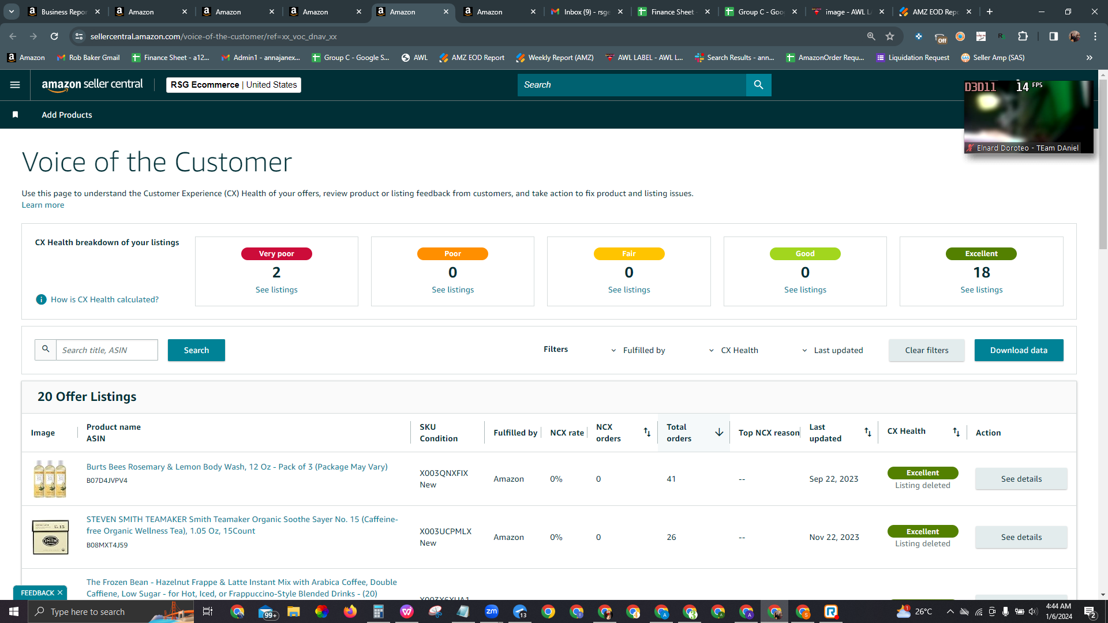Screen dimensions: 1108x623
Task: Click the Burts Bees product thumbnail
Action: click(50, 479)
